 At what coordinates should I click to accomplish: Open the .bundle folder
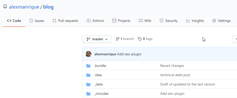pyautogui.click(x=100, y=66)
